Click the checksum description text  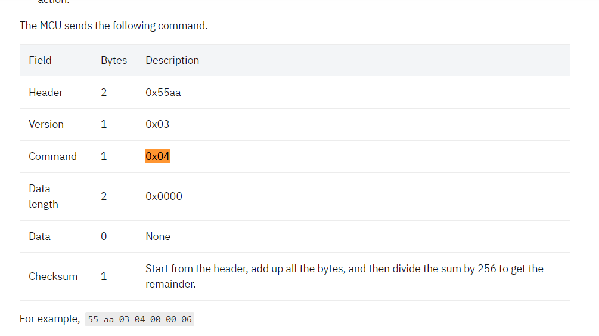pos(344,276)
